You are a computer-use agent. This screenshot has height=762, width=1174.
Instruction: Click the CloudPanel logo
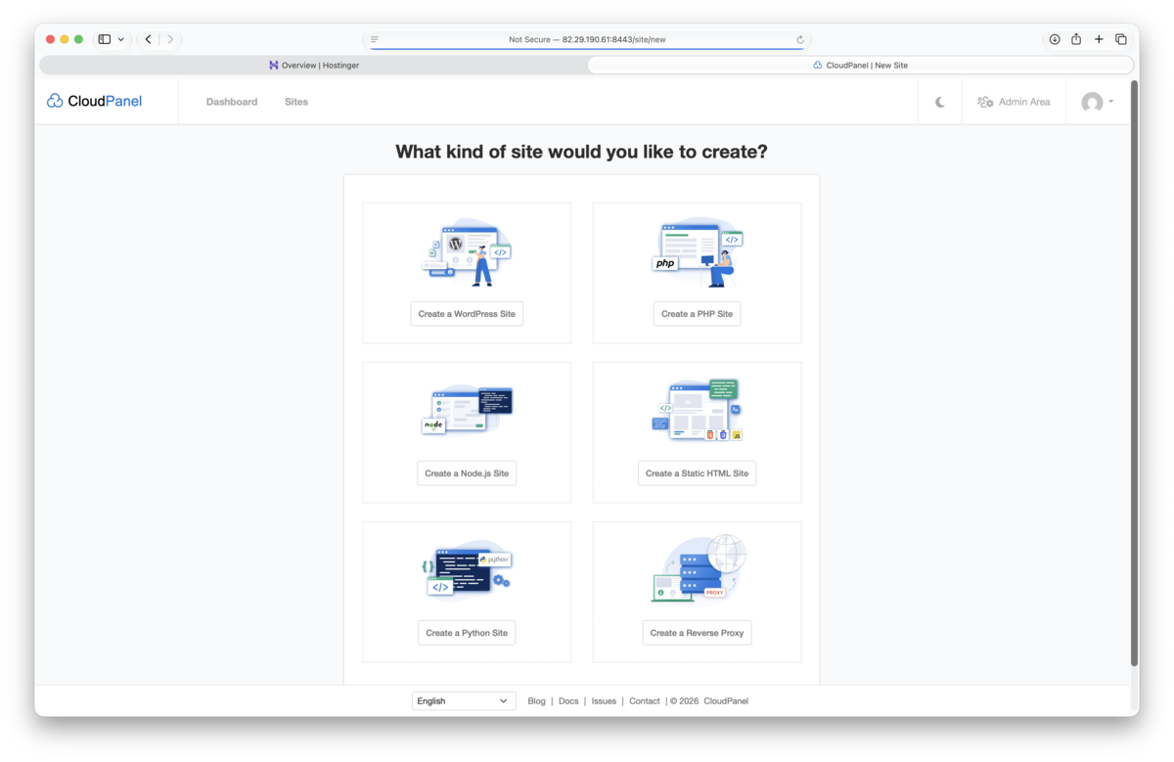coord(94,101)
